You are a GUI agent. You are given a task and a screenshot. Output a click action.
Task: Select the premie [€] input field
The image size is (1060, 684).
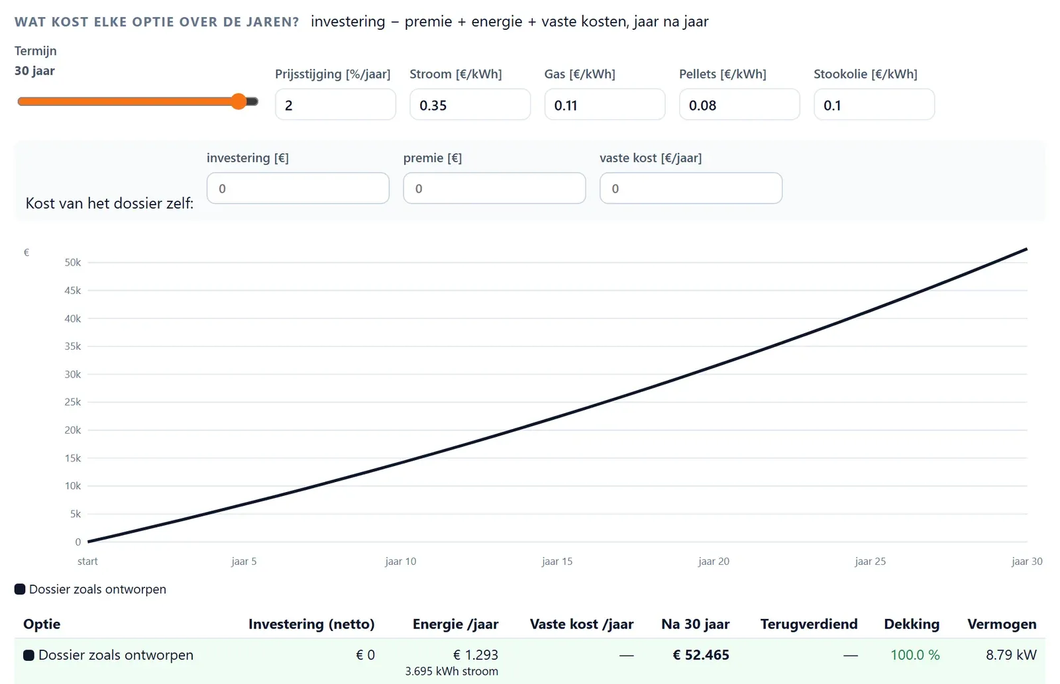point(494,188)
